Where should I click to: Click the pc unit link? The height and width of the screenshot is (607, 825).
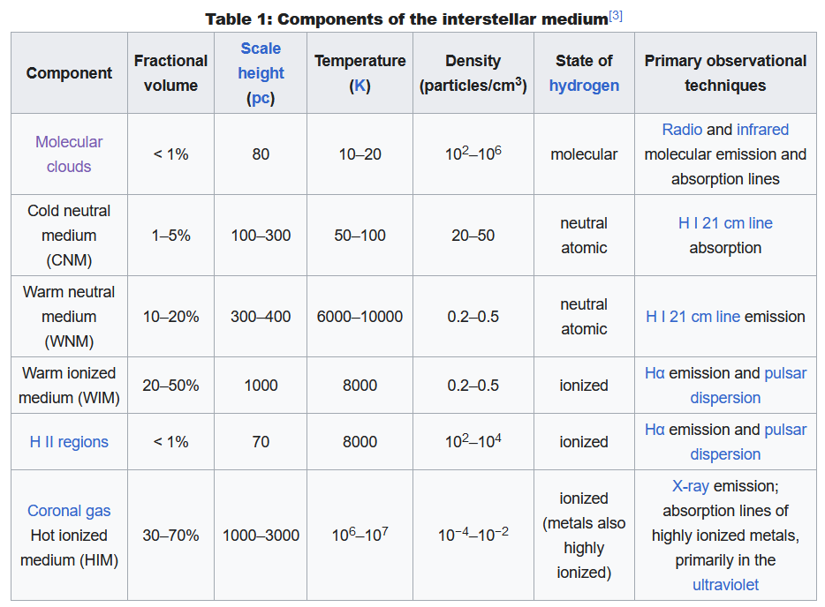(x=261, y=98)
